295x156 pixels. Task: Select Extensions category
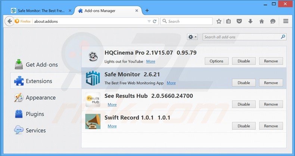pos(46,81)
